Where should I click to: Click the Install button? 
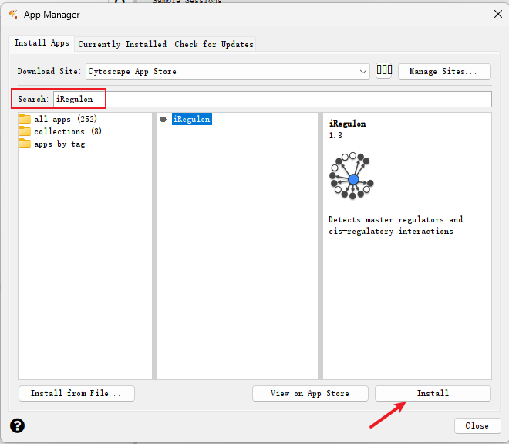[x=433, y=393]
